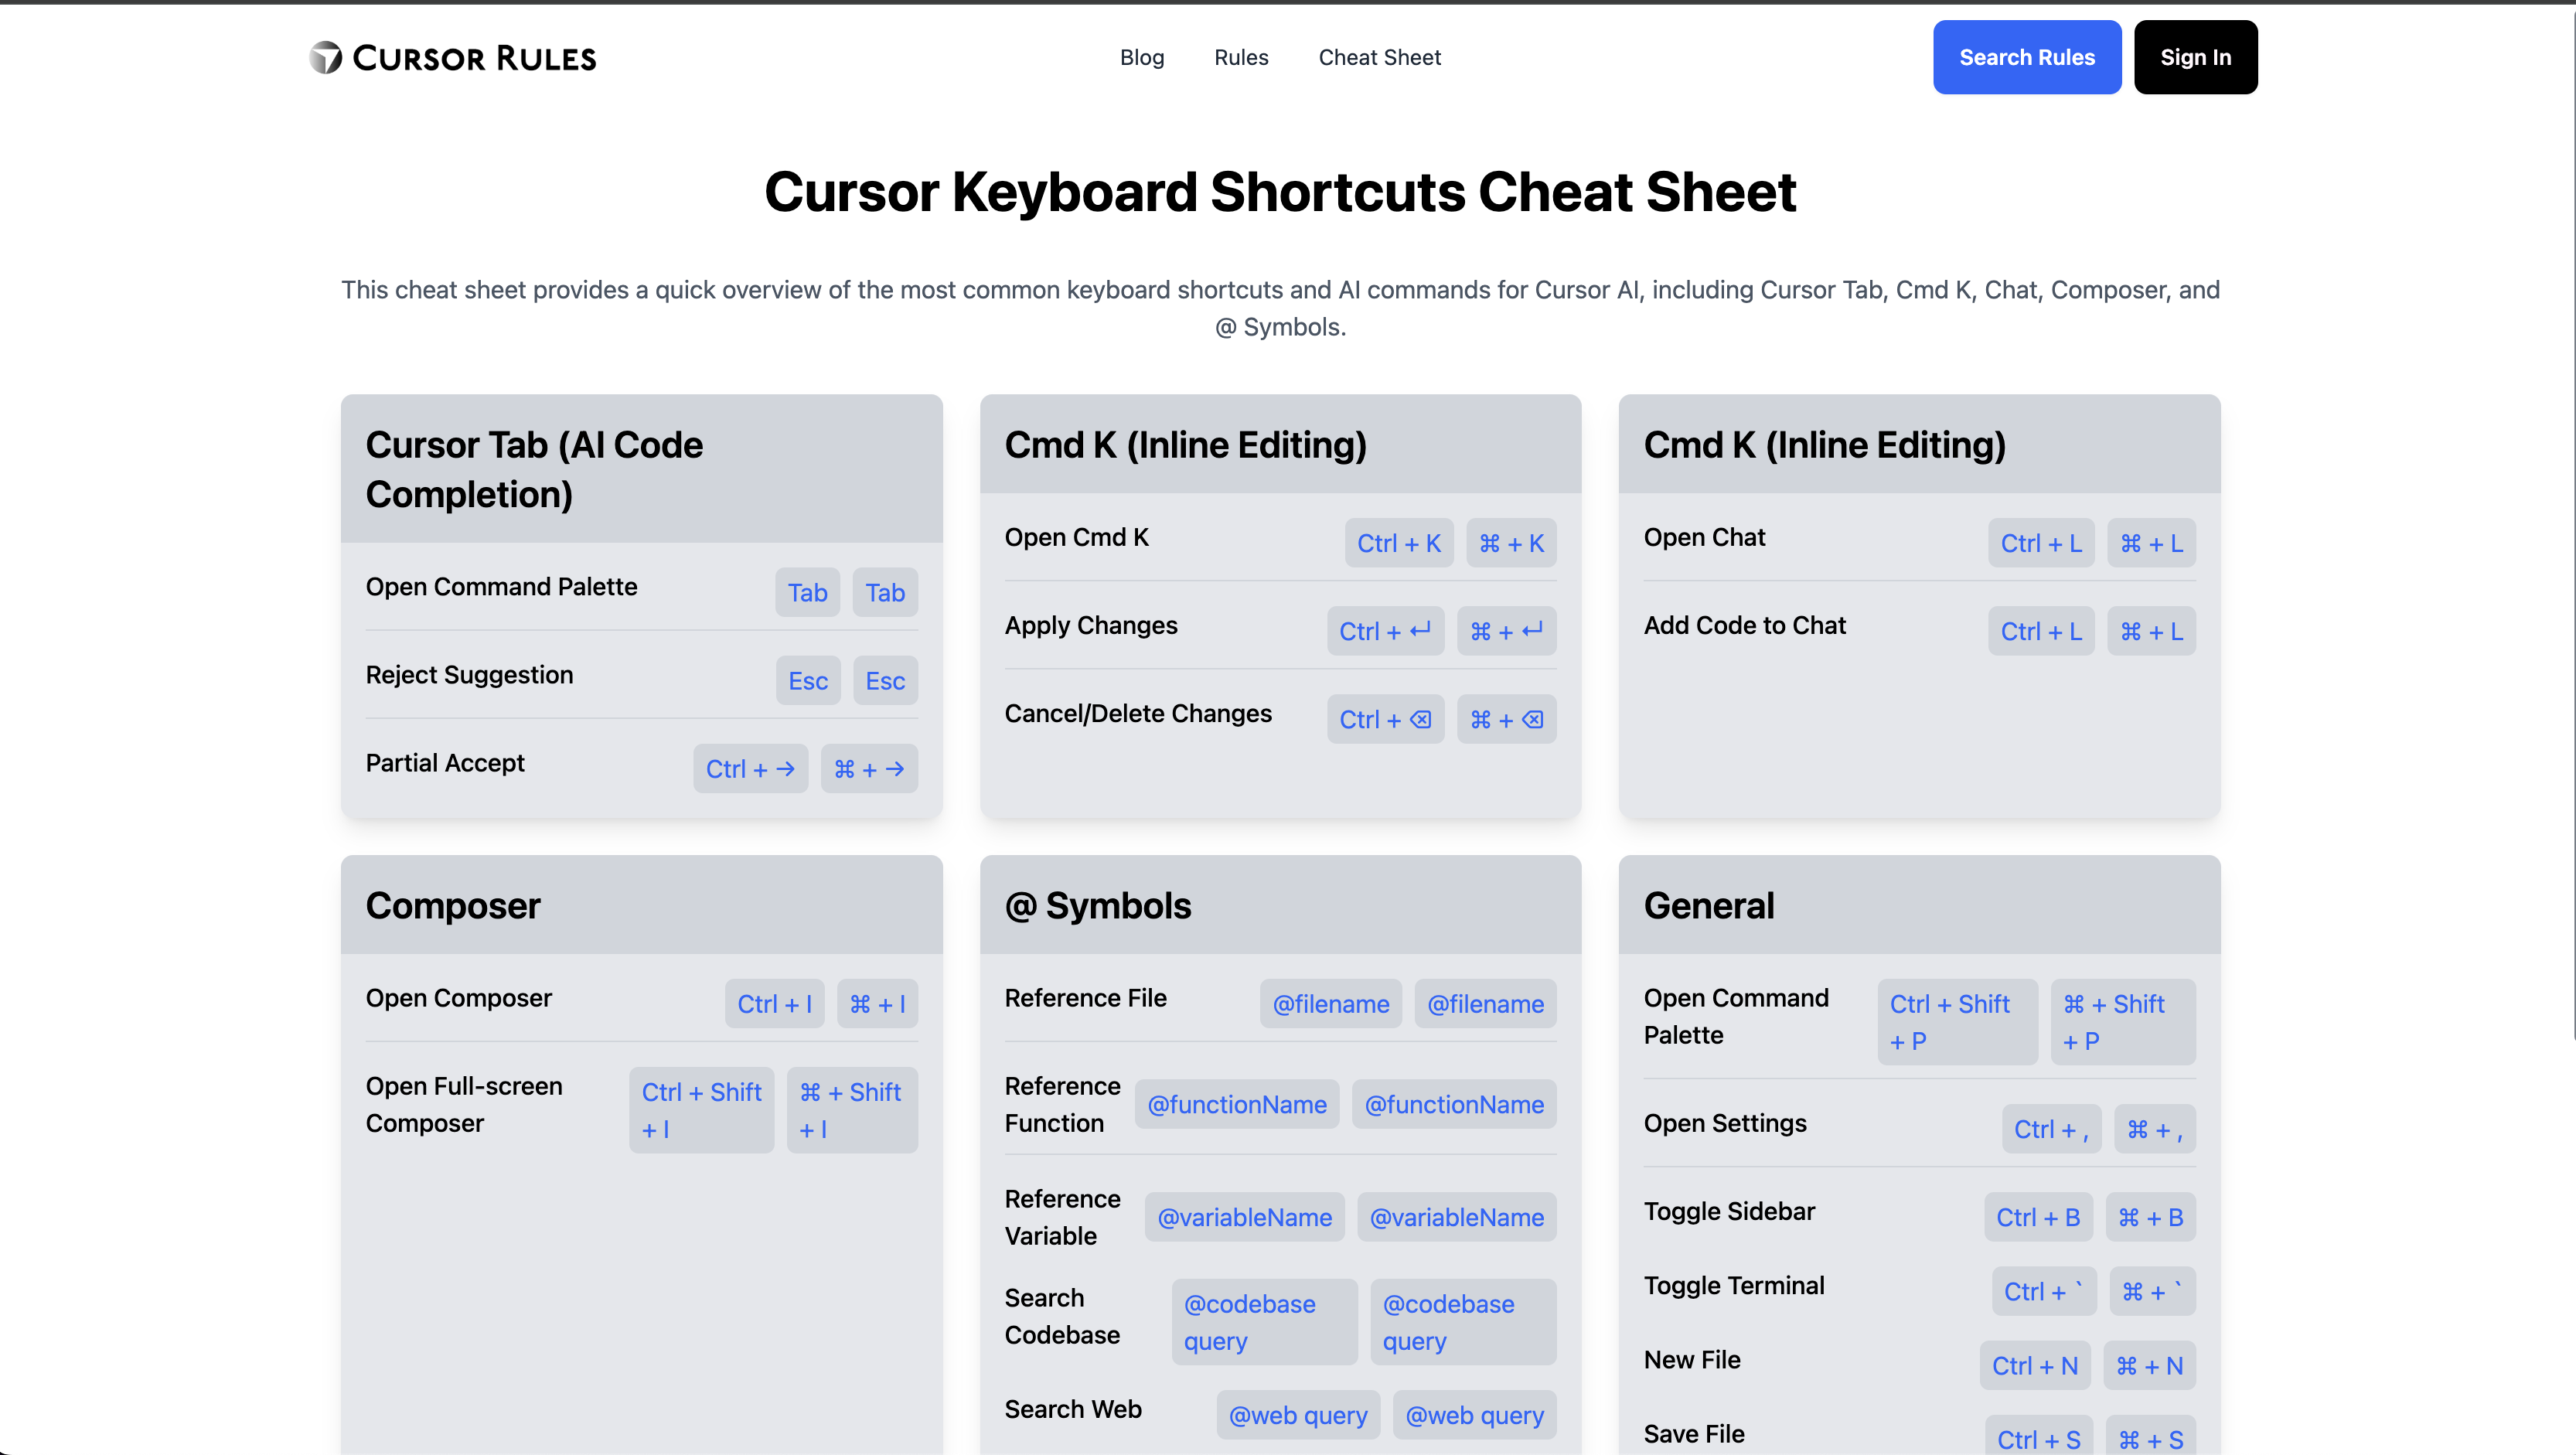This screenshot has width=2576, height=1455.
Task: Click the first @web query badge
Action: (1297, 1415)
